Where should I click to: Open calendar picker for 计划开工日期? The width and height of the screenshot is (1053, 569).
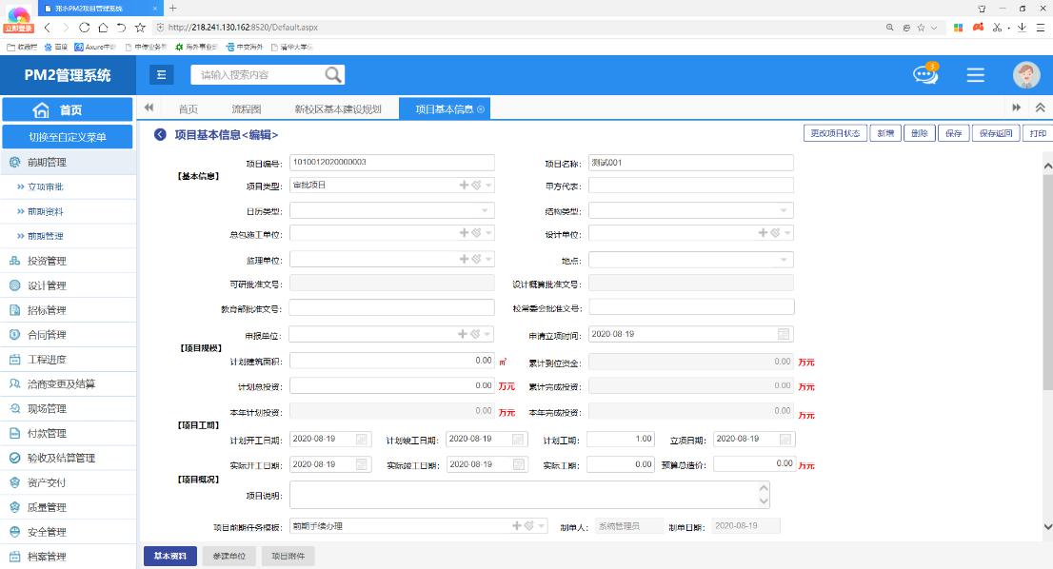(362, 440)
